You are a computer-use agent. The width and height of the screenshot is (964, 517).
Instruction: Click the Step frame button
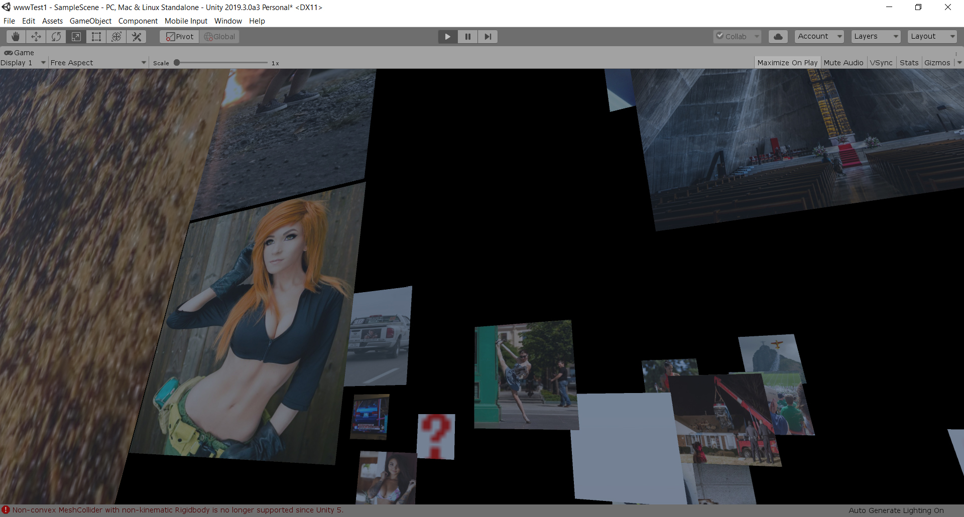[488, 37]
